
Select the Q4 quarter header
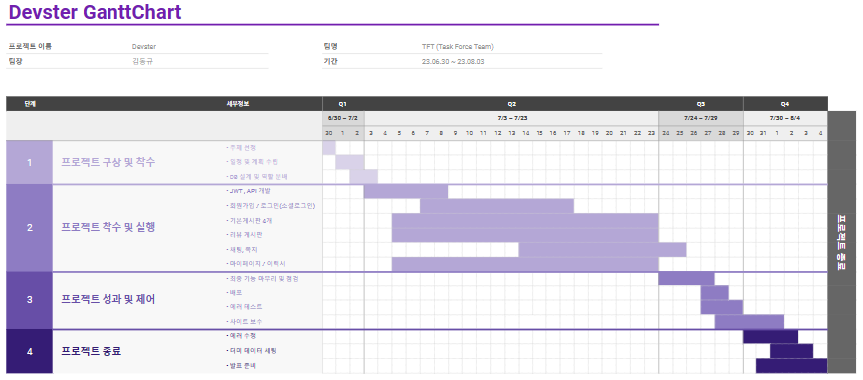[785, 103]
